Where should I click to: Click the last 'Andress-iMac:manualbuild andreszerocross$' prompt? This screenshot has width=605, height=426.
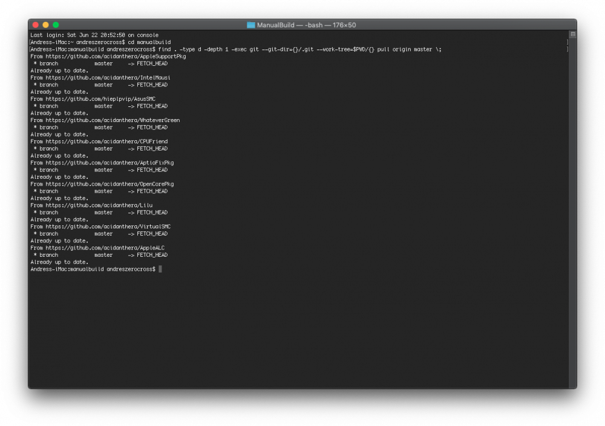coord(93,269)
